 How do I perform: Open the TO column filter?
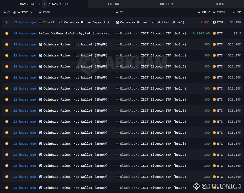point(117,12)
